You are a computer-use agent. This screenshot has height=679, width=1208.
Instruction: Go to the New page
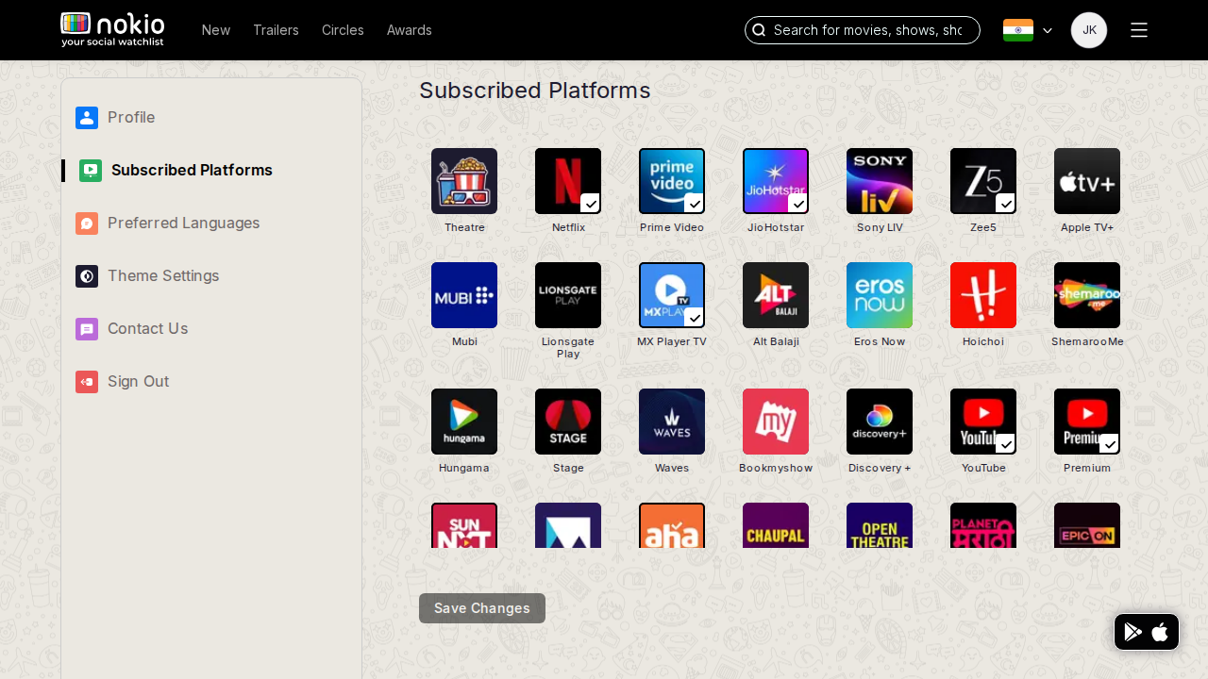pyautogui.click(x=216, y=30)
